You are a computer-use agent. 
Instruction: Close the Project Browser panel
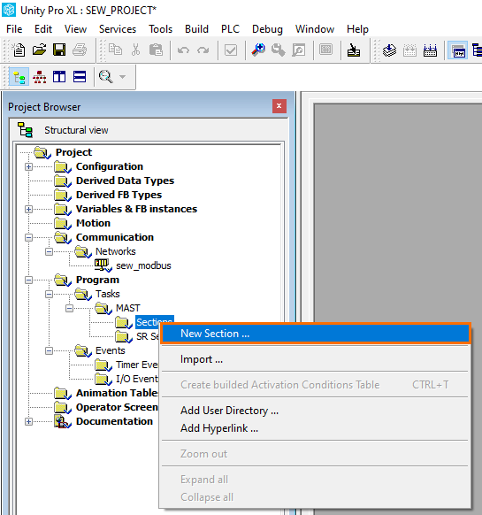[279, 106]
